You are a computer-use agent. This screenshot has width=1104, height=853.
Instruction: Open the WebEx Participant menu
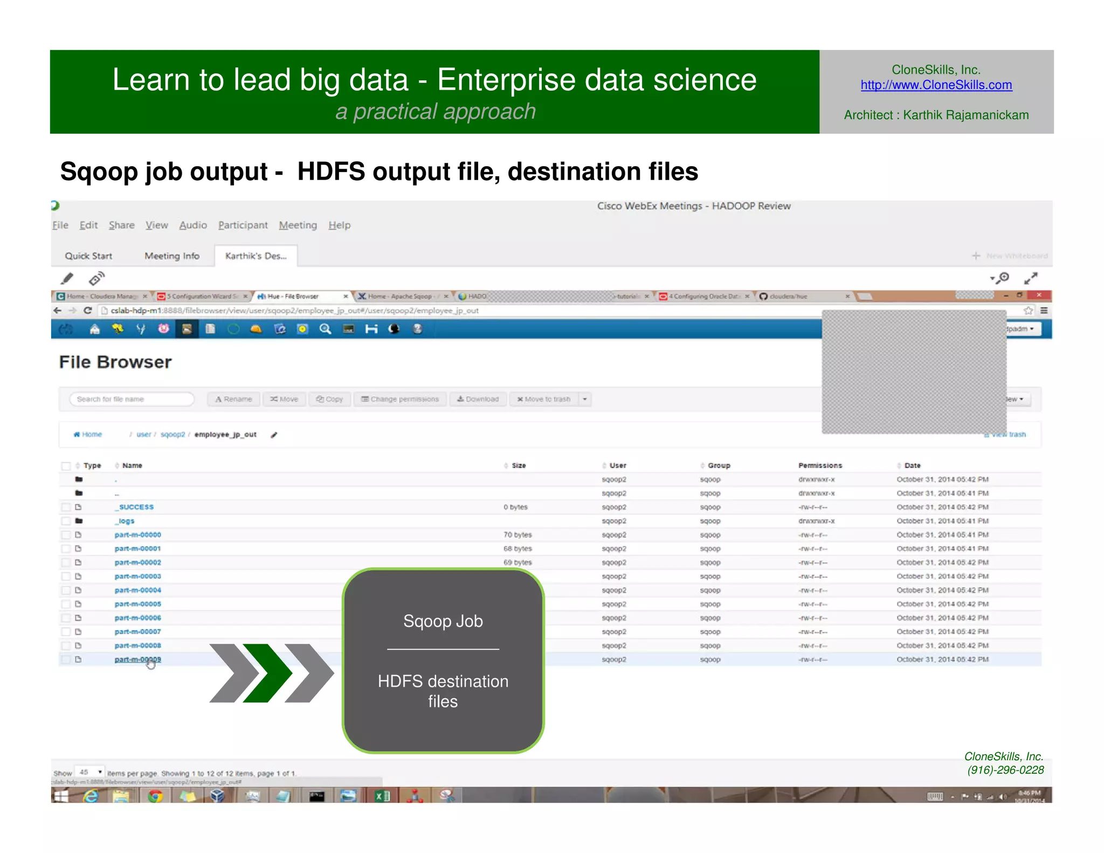243,225
